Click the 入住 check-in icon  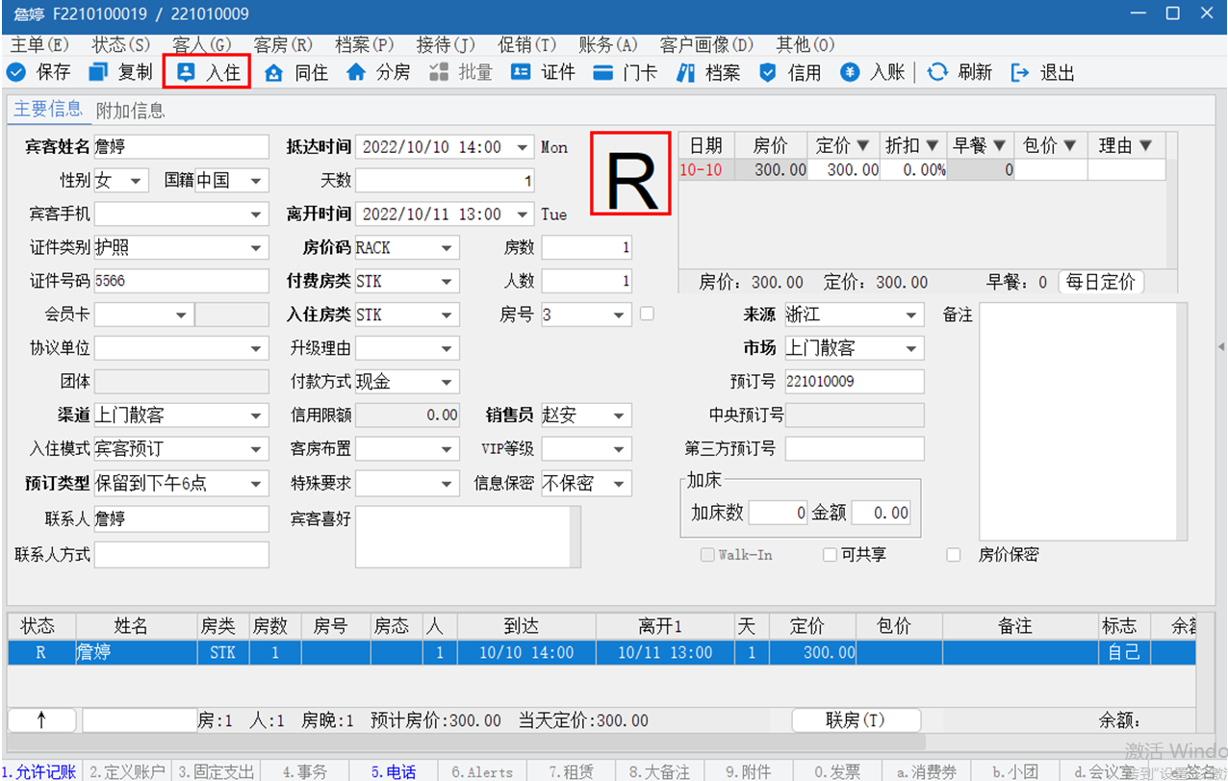tap(186, 73)
